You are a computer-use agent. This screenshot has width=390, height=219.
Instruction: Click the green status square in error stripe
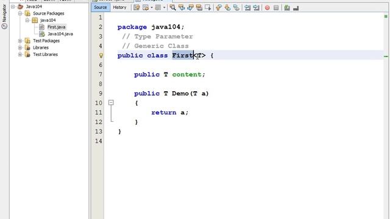coord(386,16)
